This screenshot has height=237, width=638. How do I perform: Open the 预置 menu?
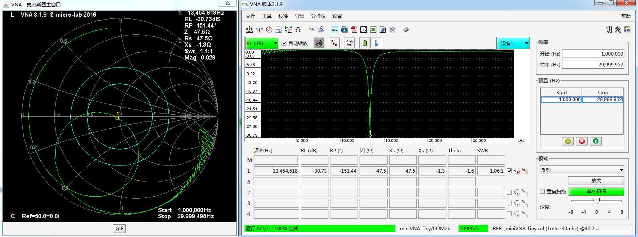pyautogui.click(x=337, y=16)
